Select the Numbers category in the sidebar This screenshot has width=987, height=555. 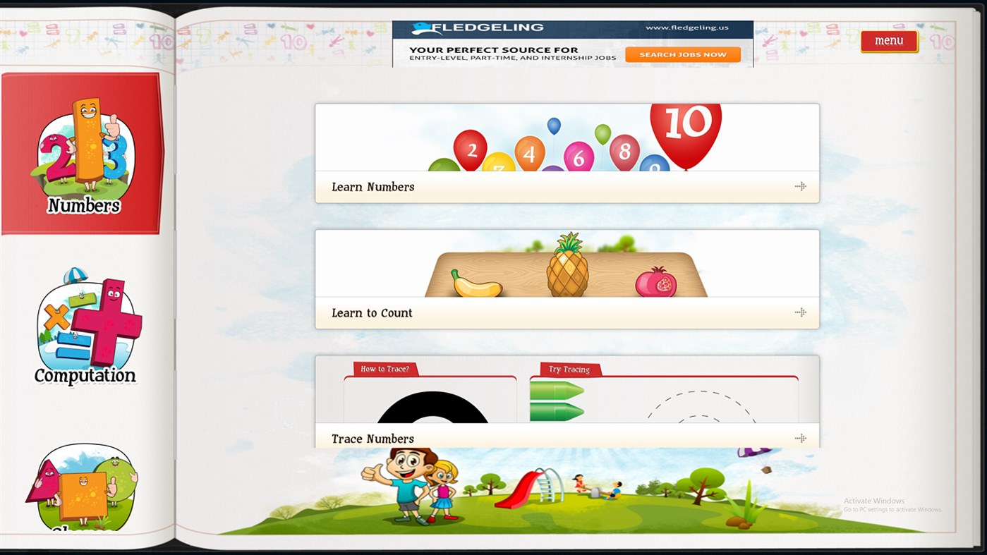click(83, 152)
